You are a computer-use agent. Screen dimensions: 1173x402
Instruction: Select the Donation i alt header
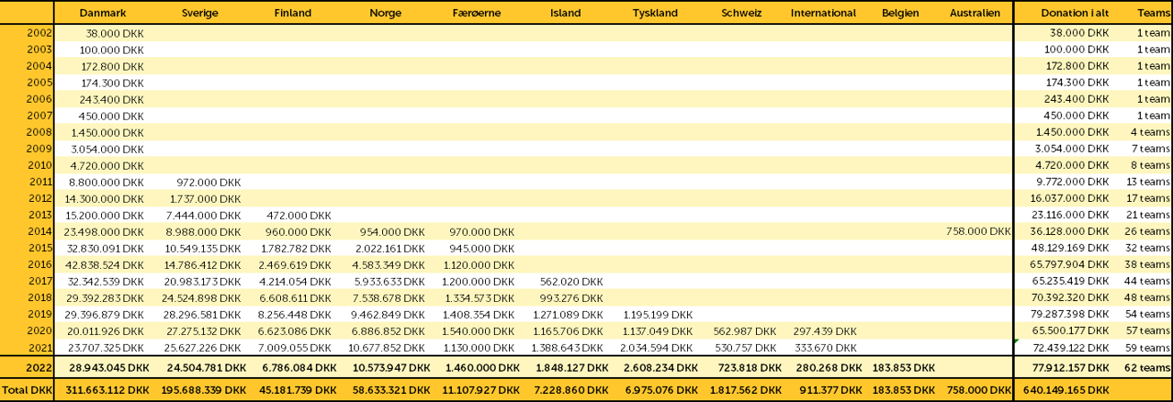click(x=1075, y=13)
